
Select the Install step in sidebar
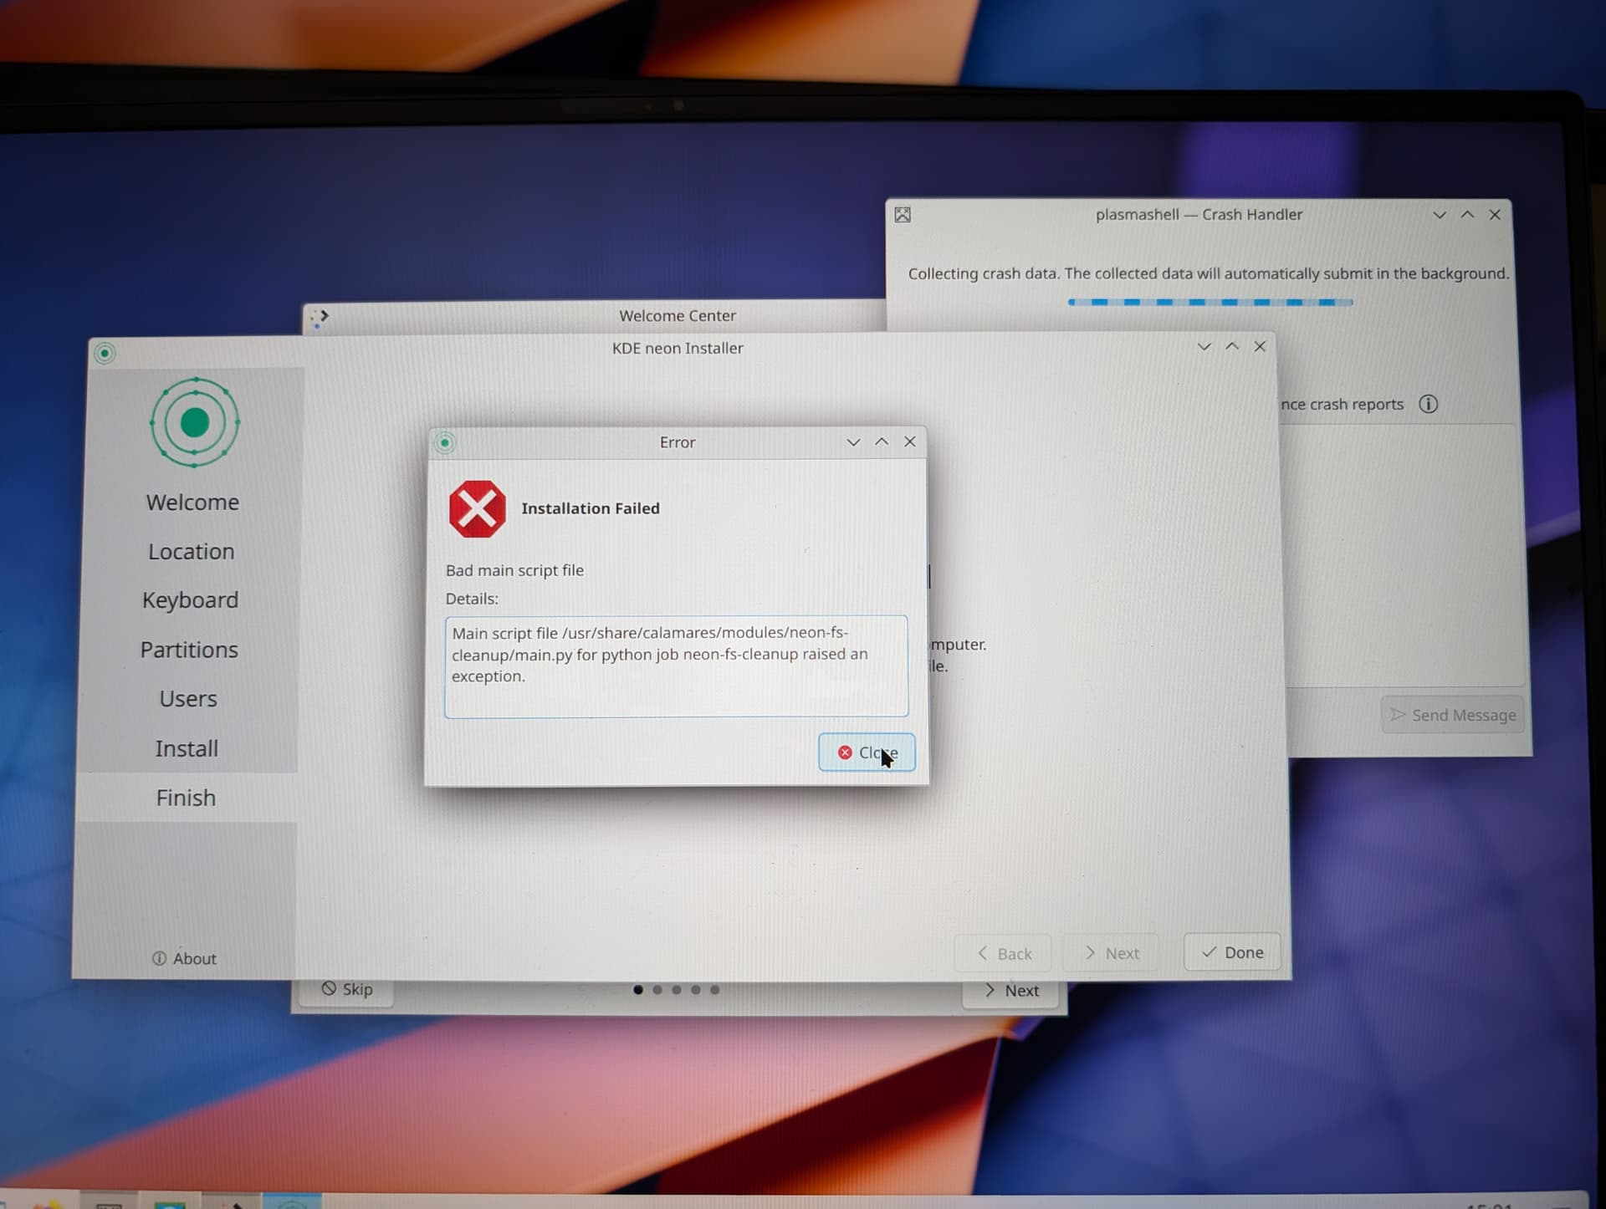point(187,748)
